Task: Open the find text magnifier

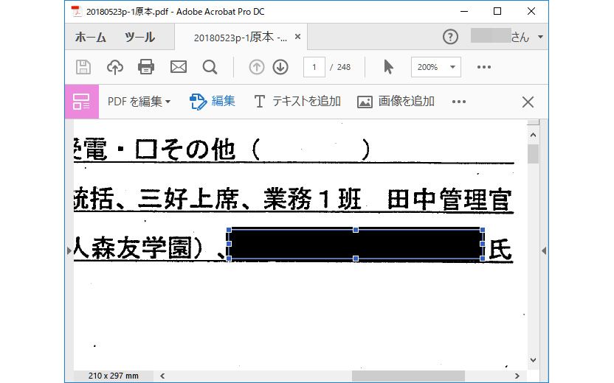Action: coord(210,67)
